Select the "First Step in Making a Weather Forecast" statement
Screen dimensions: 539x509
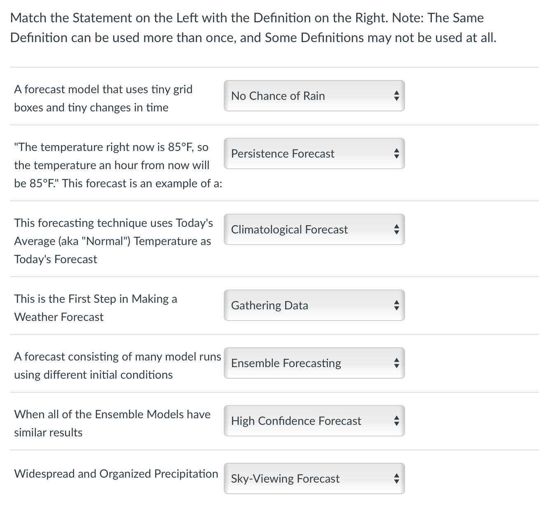96,308
